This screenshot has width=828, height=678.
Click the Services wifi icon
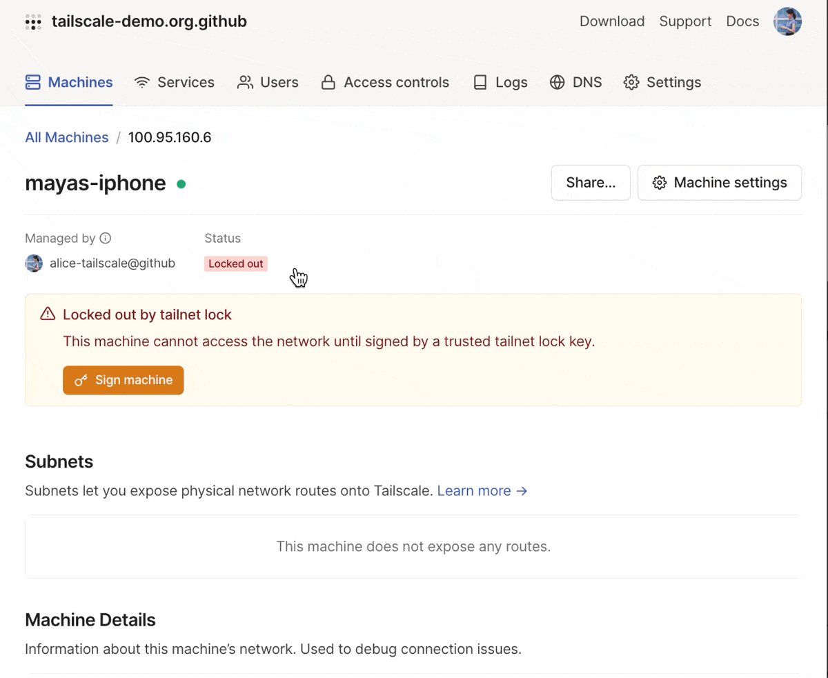[x=142, y=83]
